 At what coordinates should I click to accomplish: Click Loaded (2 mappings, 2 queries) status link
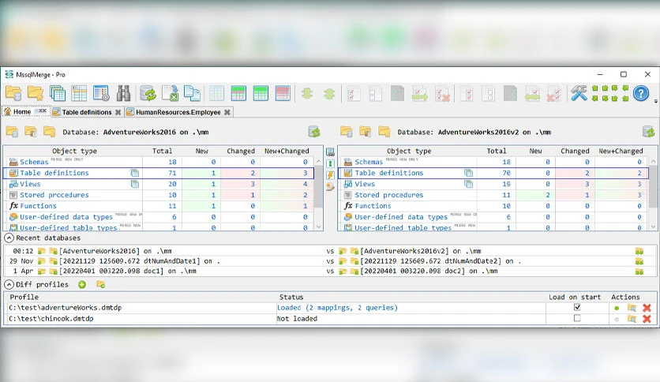337,308
